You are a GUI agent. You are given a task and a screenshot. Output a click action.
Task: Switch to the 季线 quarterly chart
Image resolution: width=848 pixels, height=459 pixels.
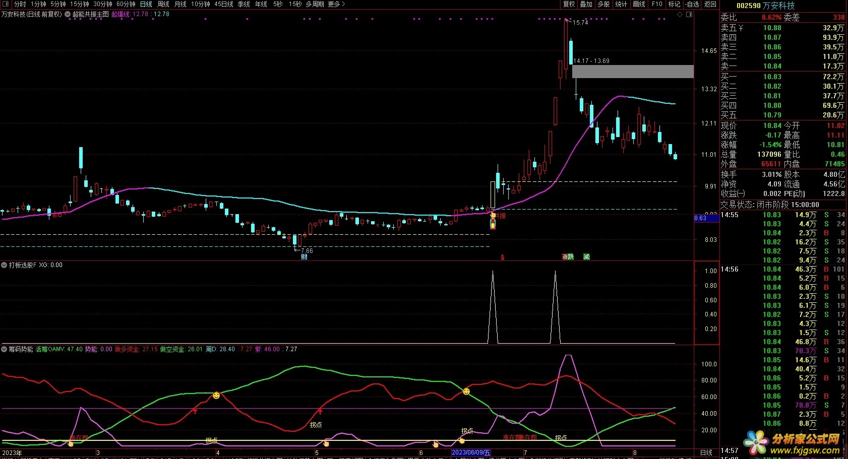[244, 4]
